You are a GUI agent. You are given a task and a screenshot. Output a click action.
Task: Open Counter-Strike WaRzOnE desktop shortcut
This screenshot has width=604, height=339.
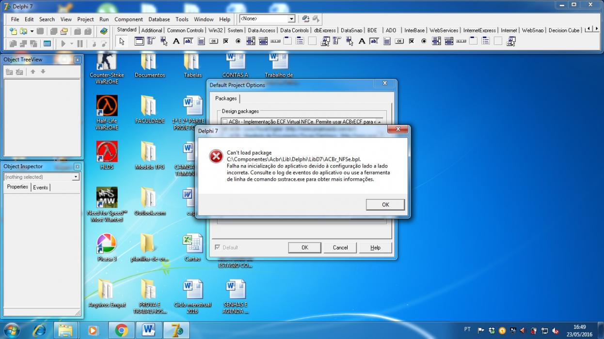click(107, 68)
